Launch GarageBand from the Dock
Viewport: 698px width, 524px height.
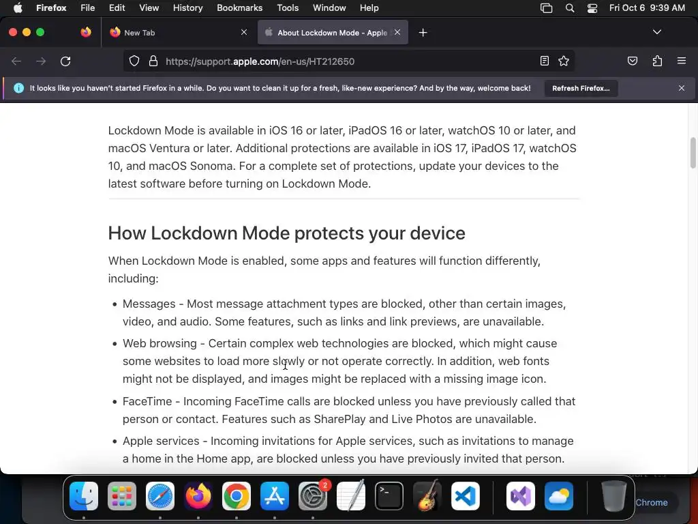coord(427,496)
